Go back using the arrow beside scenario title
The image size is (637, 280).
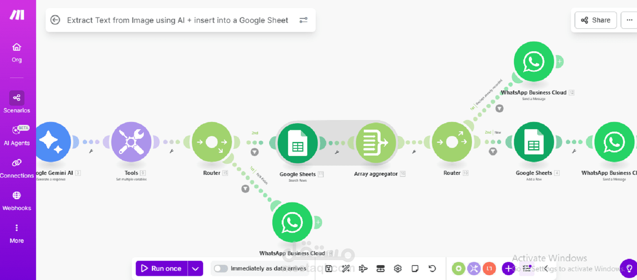(x=55, y=20)
